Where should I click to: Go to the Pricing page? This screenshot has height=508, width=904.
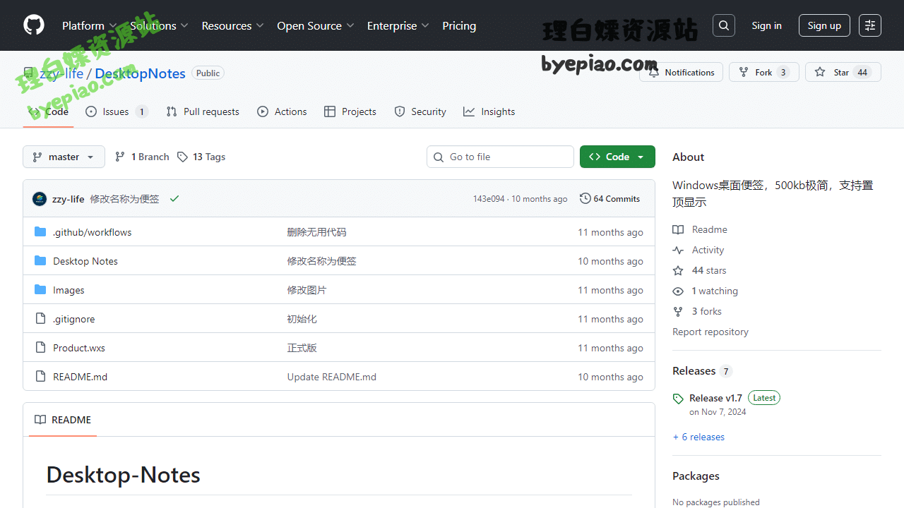pos(459,25)
